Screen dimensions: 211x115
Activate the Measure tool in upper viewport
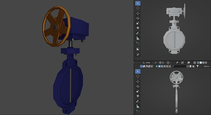click(138, 38)
